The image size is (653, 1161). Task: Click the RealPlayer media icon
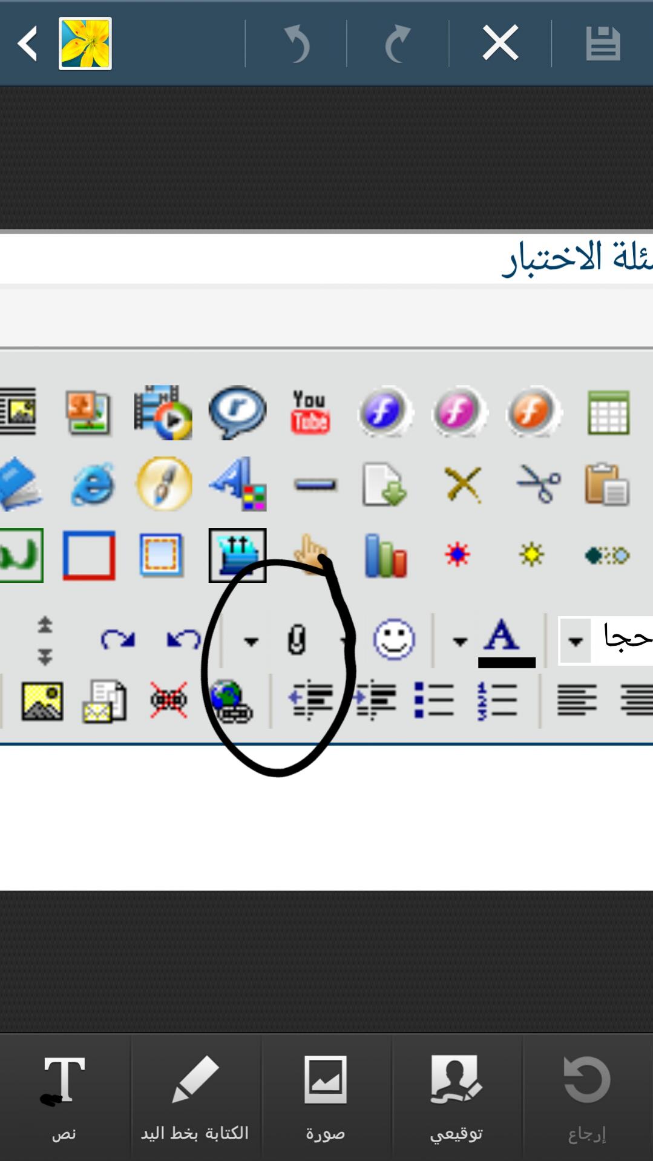click(237, 412)
